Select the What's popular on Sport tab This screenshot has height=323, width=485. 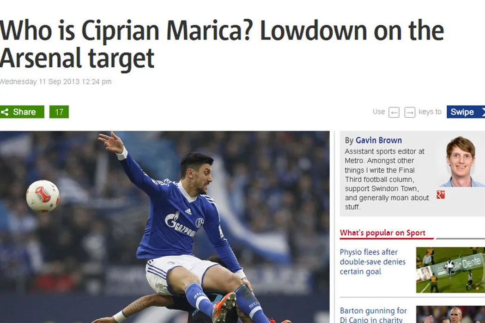coord(382,233)
